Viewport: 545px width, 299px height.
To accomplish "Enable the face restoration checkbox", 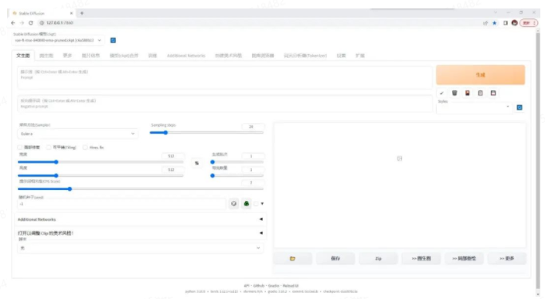I will [x=19, y=148].
